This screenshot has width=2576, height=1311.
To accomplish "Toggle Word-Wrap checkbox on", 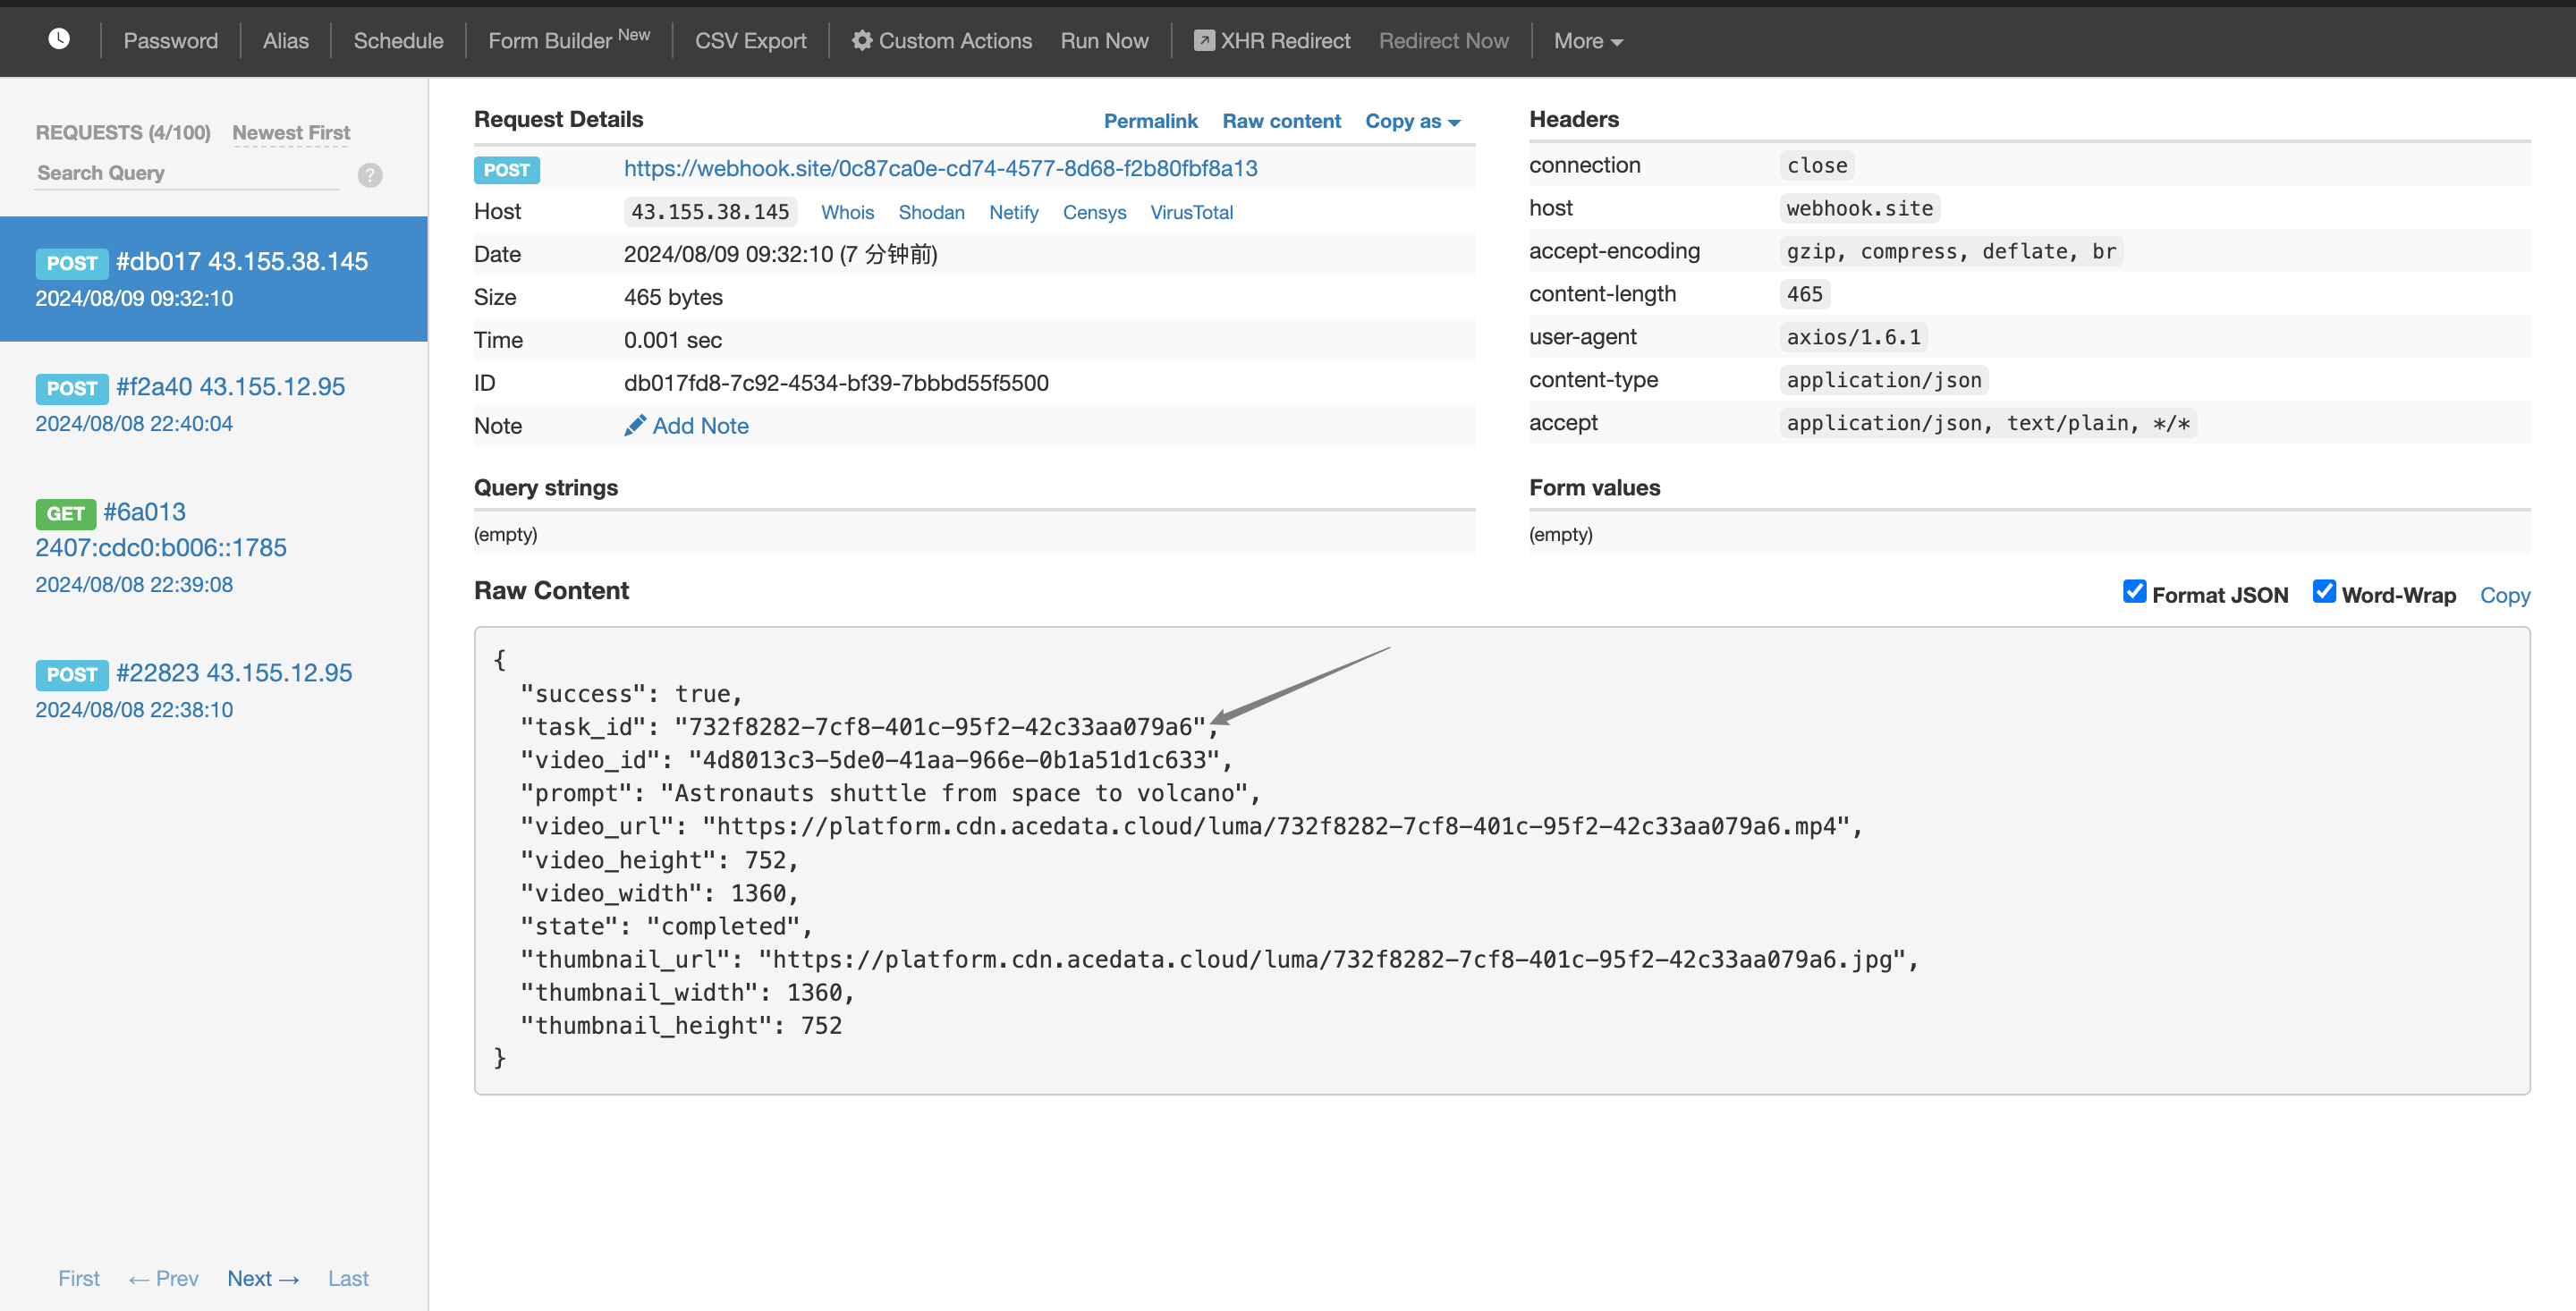I will (x=2326, y=592).
